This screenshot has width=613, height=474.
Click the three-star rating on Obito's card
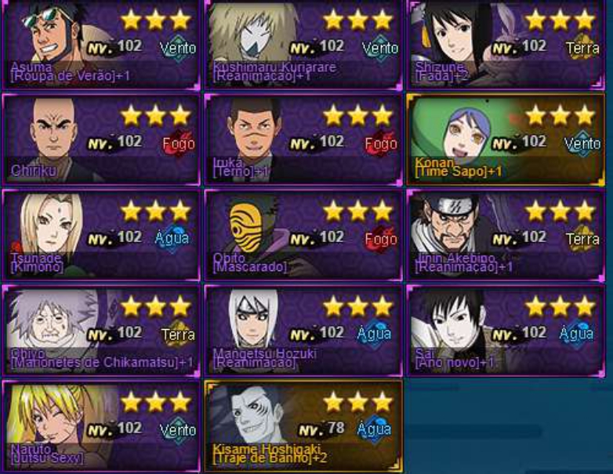[357, 212]
